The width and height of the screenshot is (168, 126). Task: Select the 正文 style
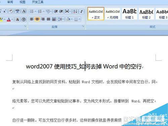tap(96, 14)
